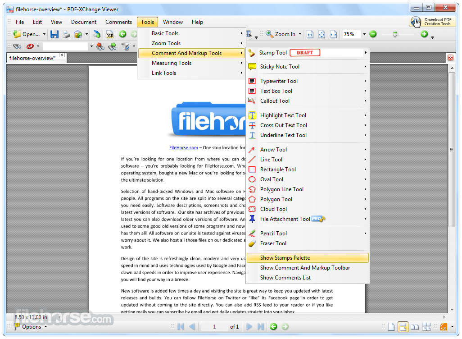This screenshot has width=462, height=339.
Task: Close the filehorse-overview* tab with x
Action: 62,55
